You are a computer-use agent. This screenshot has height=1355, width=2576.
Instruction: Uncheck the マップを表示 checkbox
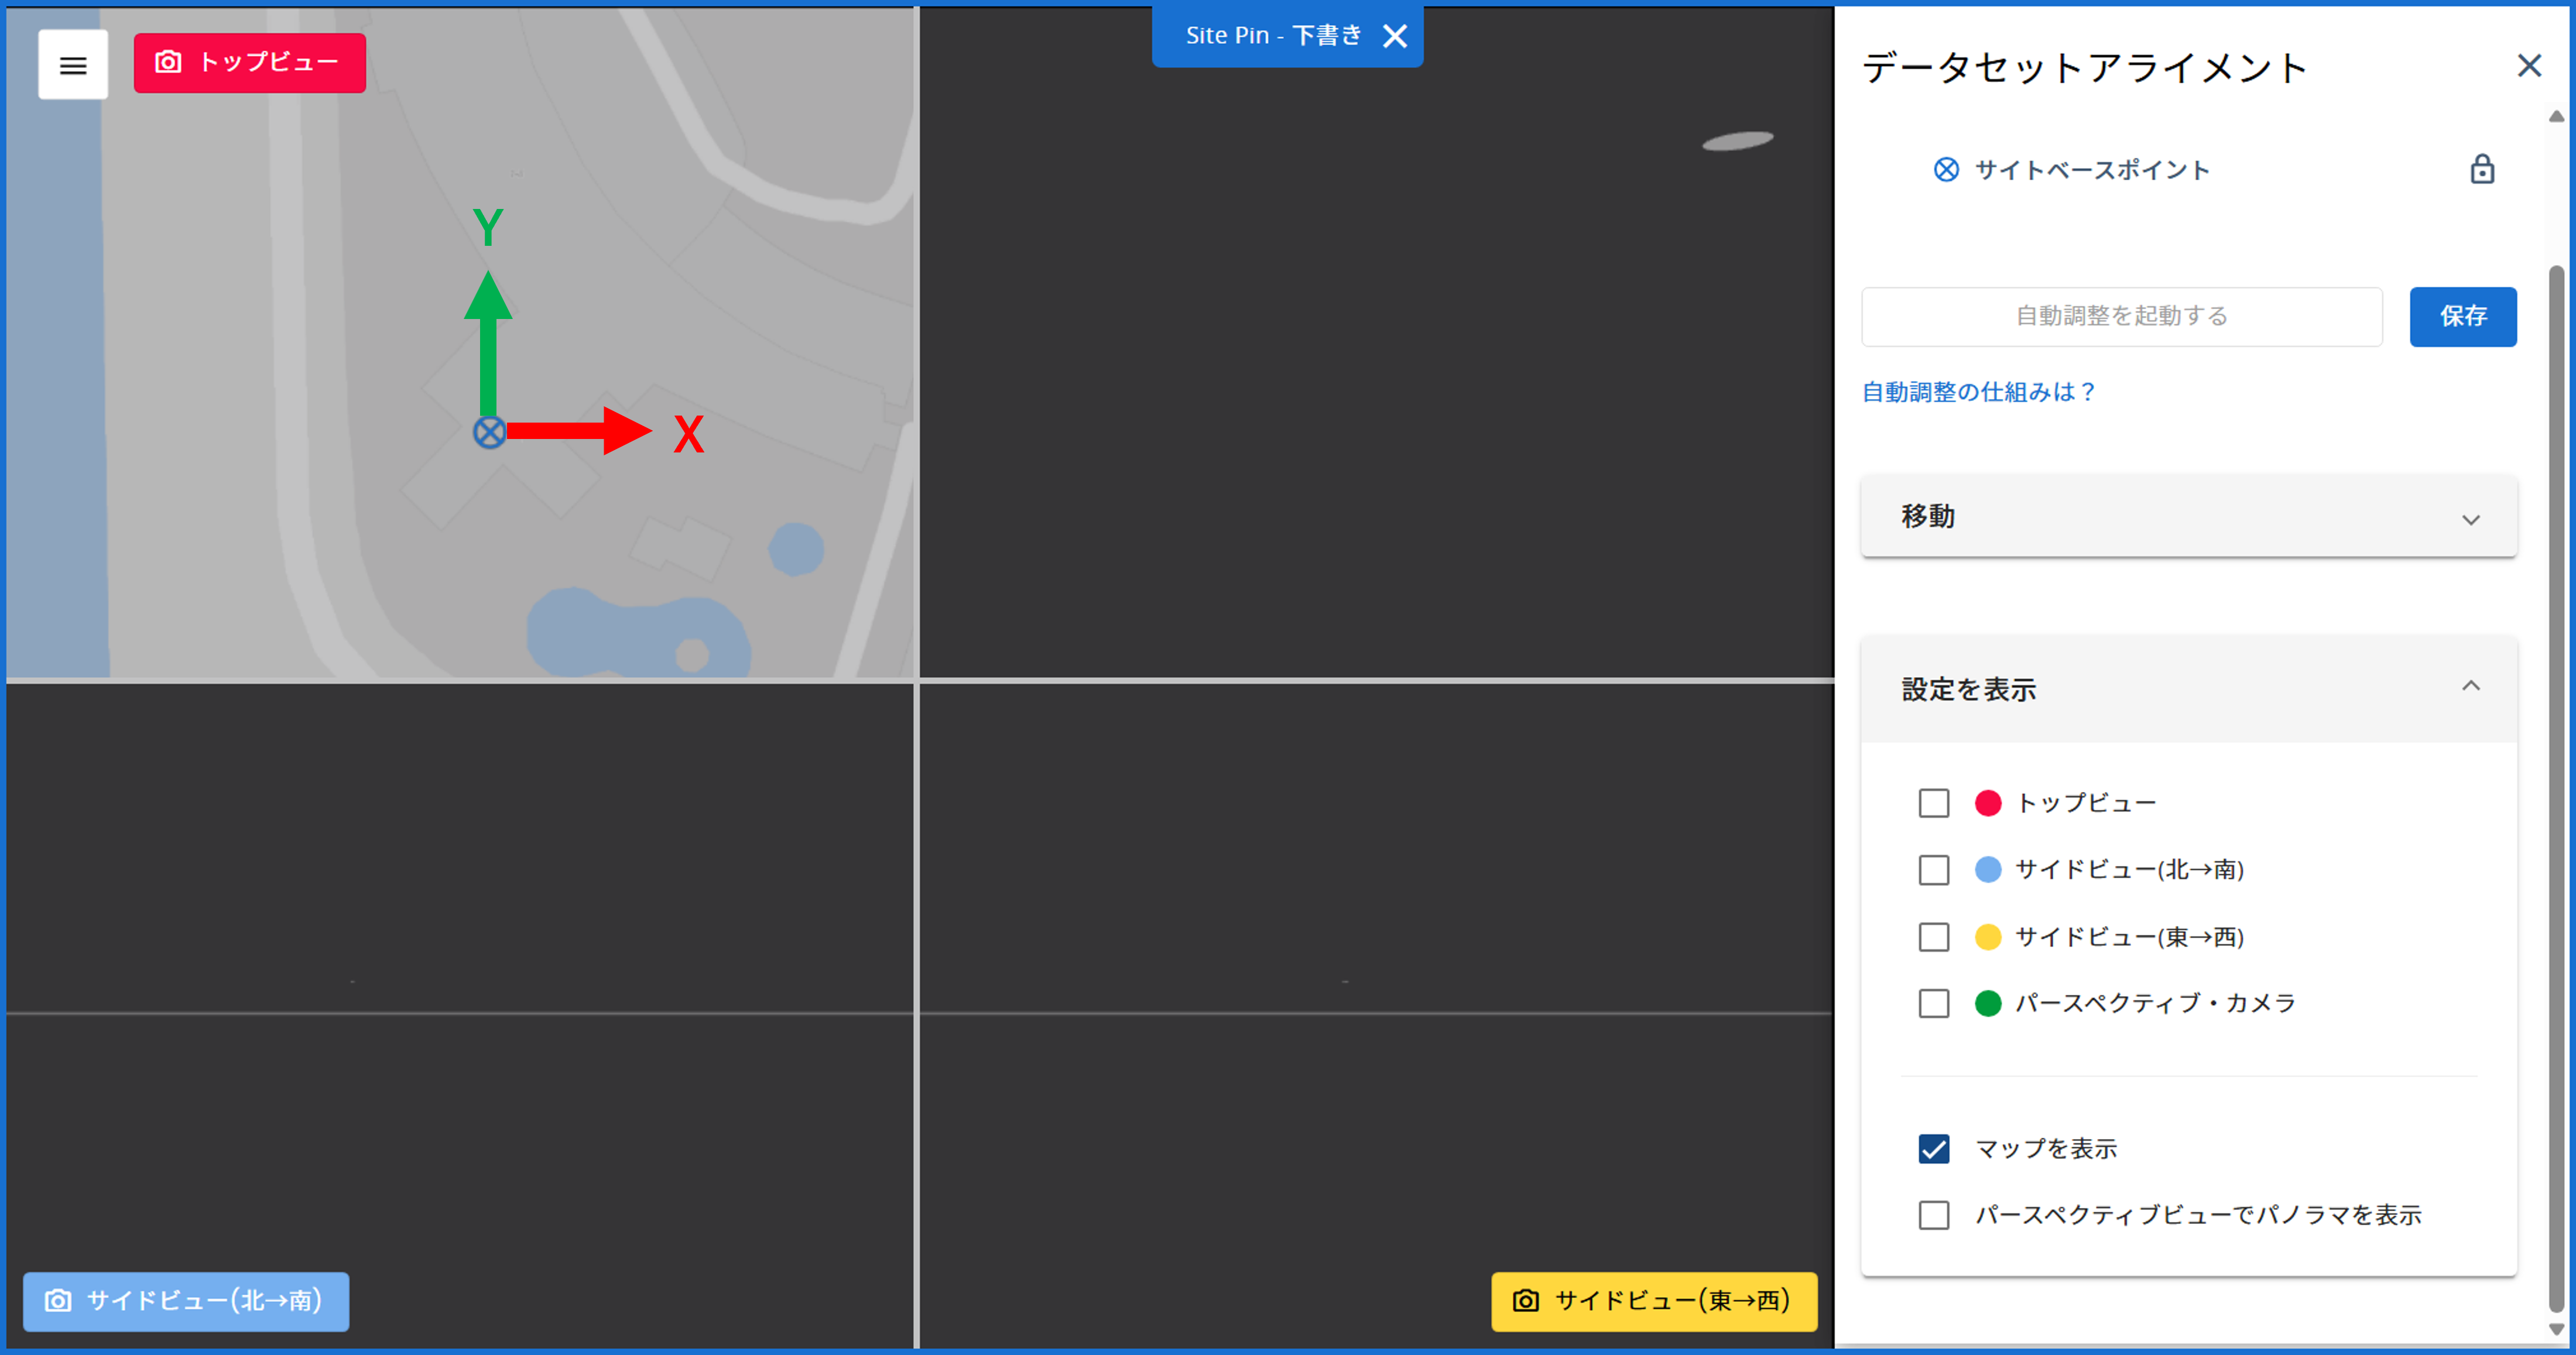point(1934,1149)
